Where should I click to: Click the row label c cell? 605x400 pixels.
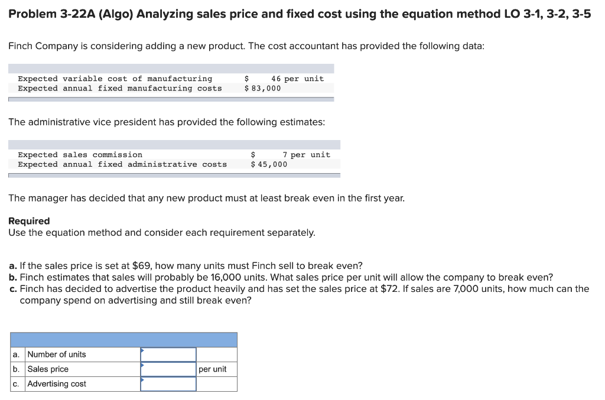[x=16, y=383]
